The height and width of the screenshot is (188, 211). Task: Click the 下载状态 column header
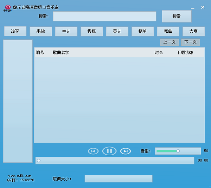pos(185,52)
